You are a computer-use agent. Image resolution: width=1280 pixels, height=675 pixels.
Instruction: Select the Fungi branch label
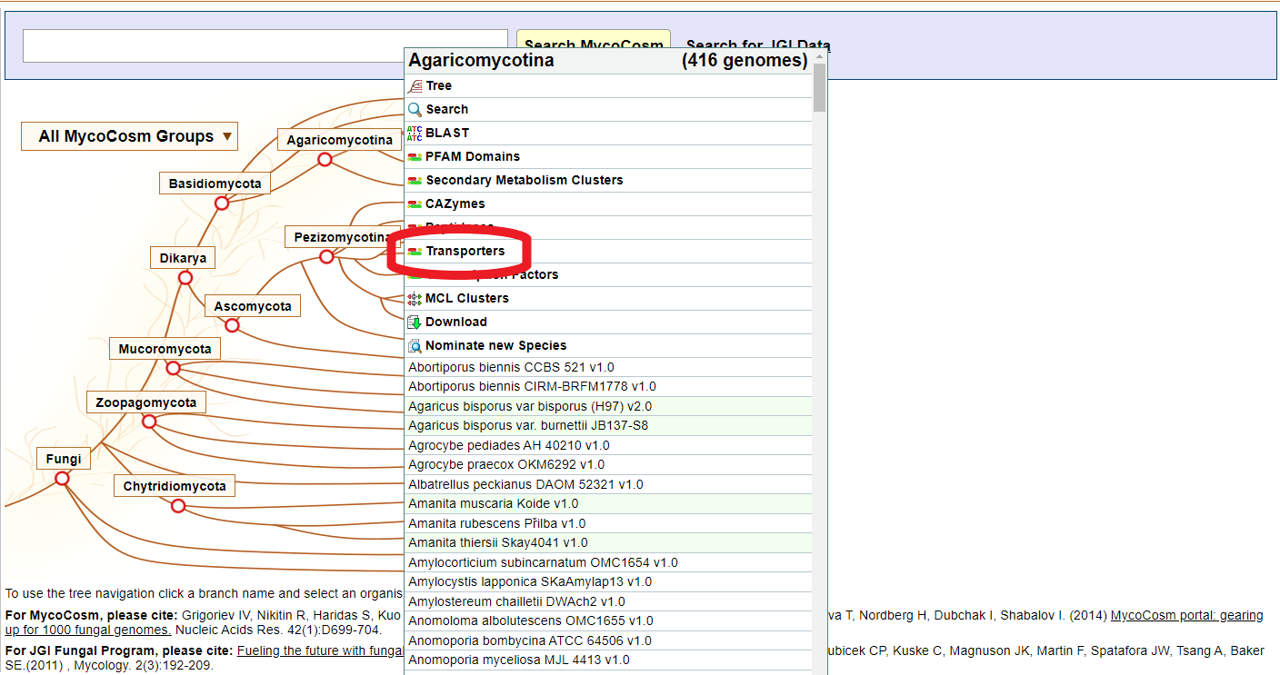coord(64,459)
